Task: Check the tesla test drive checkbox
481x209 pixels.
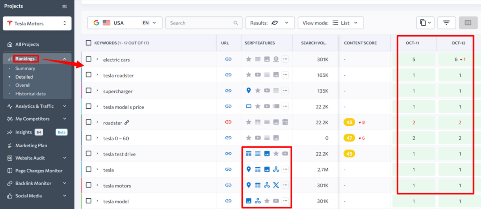Action: [x=89, y=154]
